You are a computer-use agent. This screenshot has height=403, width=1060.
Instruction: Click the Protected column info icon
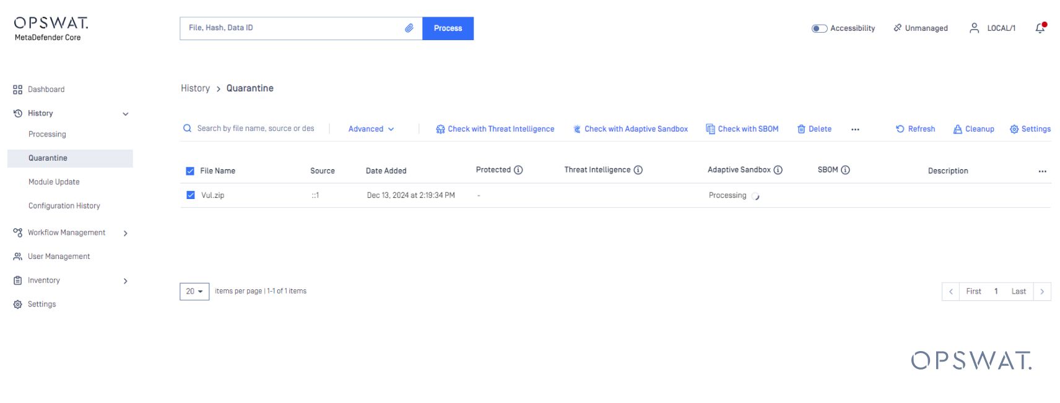[x=518, y=170]
